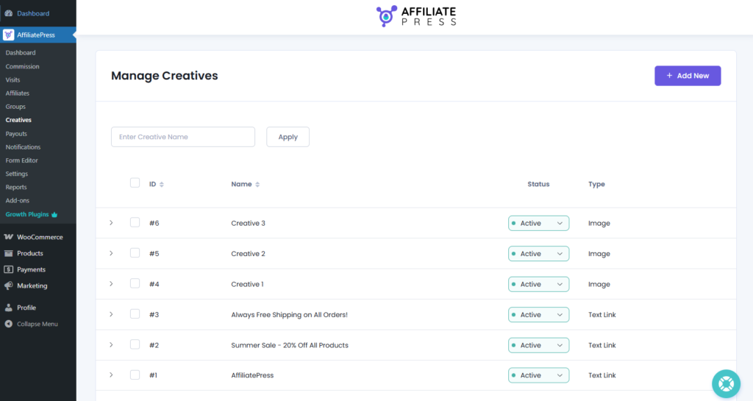Open status dropdown for Creative 2
The width and height of the screenshot is (753, 401).
tap(539, 254)
